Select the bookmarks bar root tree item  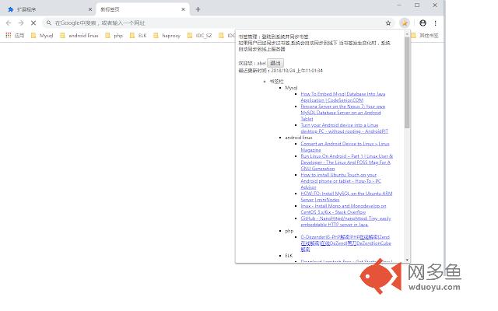[x=276, y=82]
